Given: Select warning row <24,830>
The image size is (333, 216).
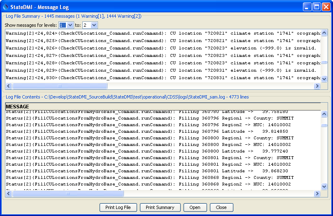Looking at the screenshot, I should pos(163,78).
